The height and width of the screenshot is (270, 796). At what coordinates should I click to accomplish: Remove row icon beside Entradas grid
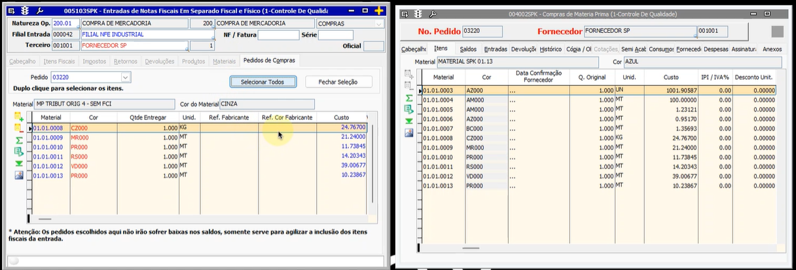tap(18, 128)
